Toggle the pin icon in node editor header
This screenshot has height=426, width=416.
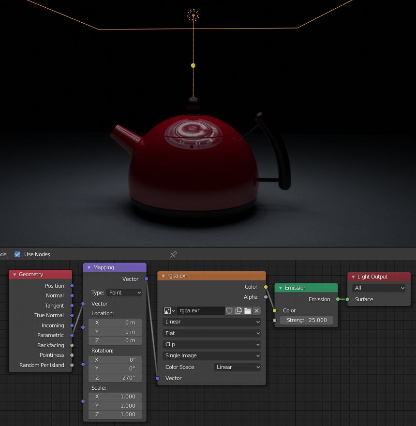click(174, 254)
